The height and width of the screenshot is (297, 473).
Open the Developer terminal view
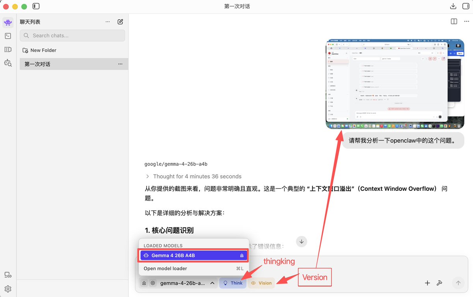[8, 36]
